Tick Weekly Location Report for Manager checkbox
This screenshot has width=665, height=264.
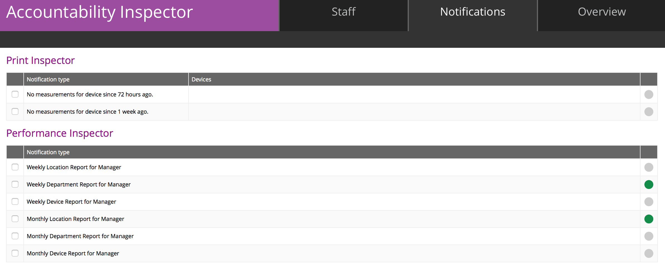pyautogui.click(x=15, y=167)
